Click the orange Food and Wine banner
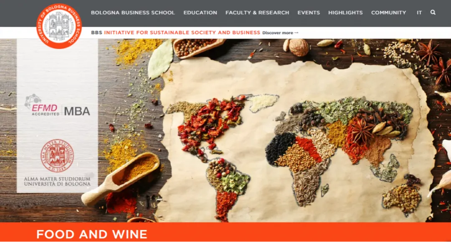 (x=225, y=232)
